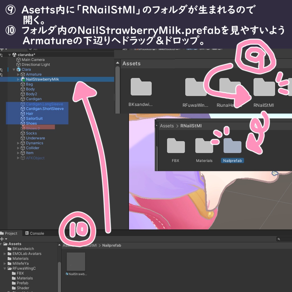Click cube icon beside Dynamics
The image size is (292, 292).
[x=23, y=143]
